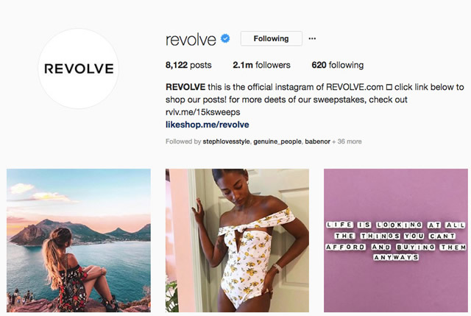View the 620 following list
This screenshot has height=316, width=471.
[x=337, y=65]
